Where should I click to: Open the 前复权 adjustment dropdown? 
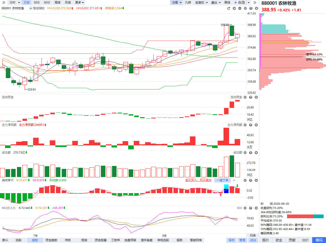(201, 2)
